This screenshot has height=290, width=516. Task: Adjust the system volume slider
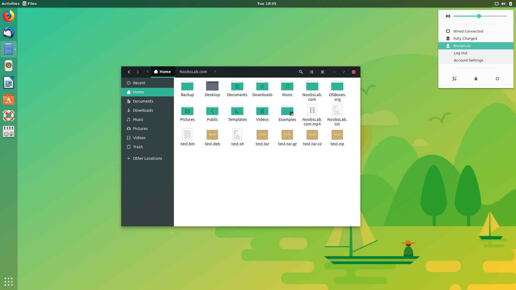(479, 16)
